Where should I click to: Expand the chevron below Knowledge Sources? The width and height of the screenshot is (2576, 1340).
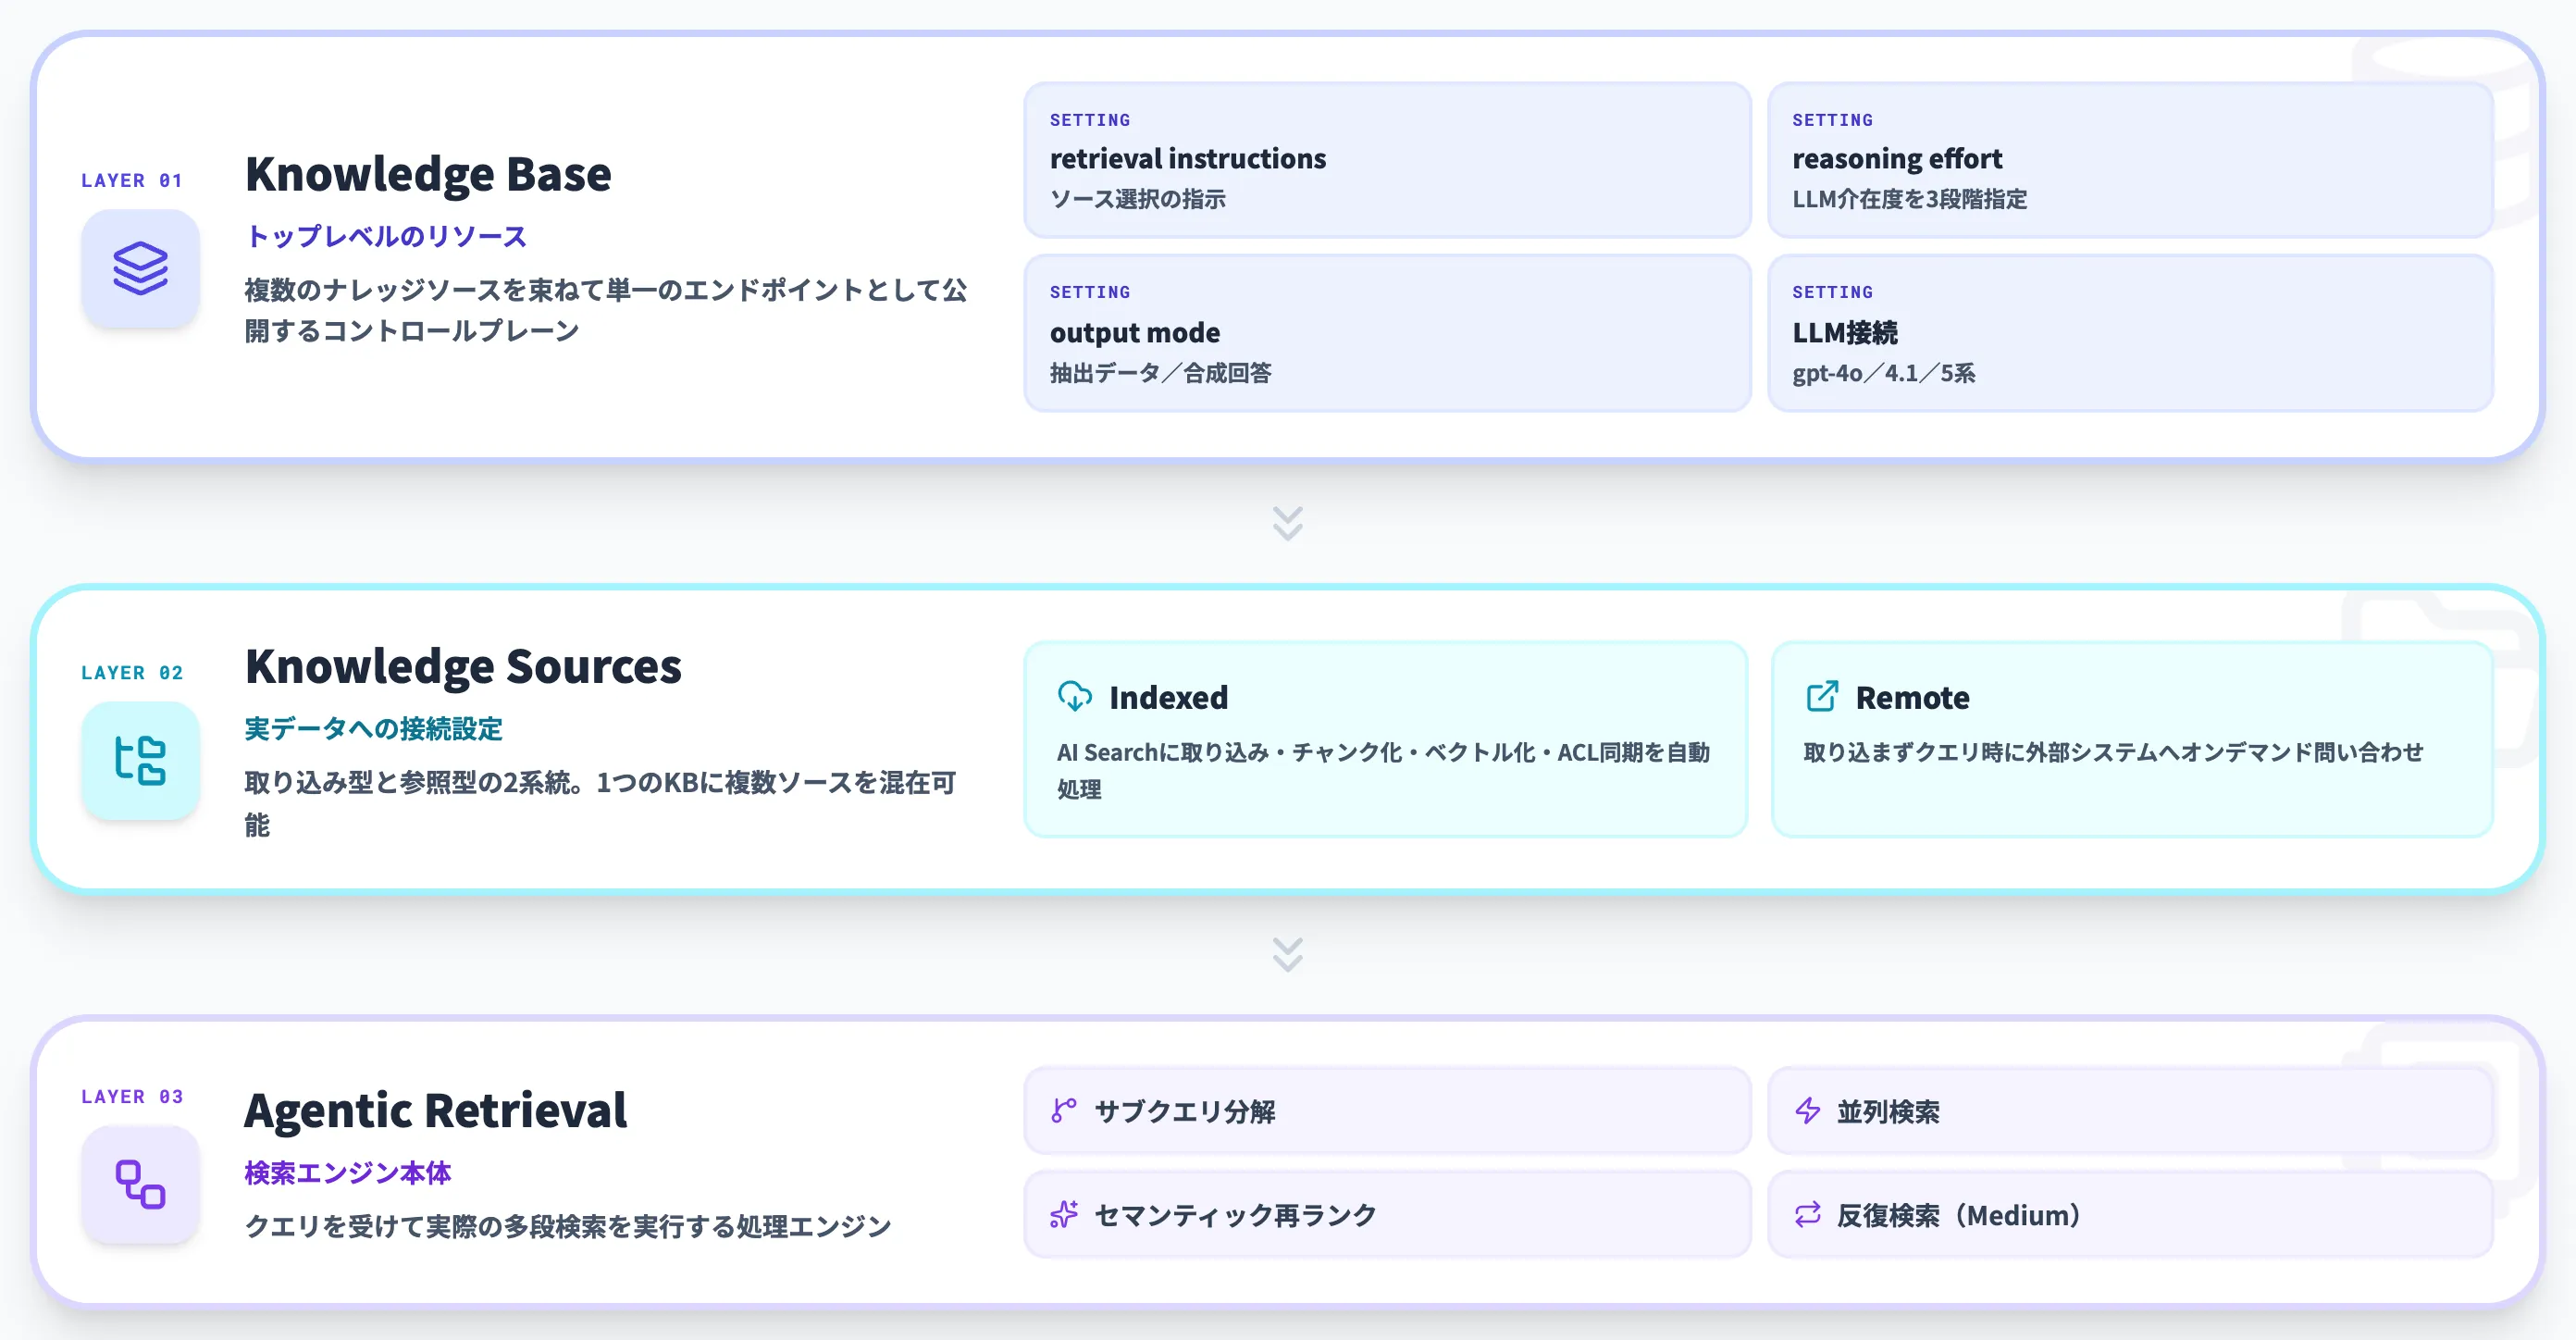pyautogui.click(x=1288, y=955)
